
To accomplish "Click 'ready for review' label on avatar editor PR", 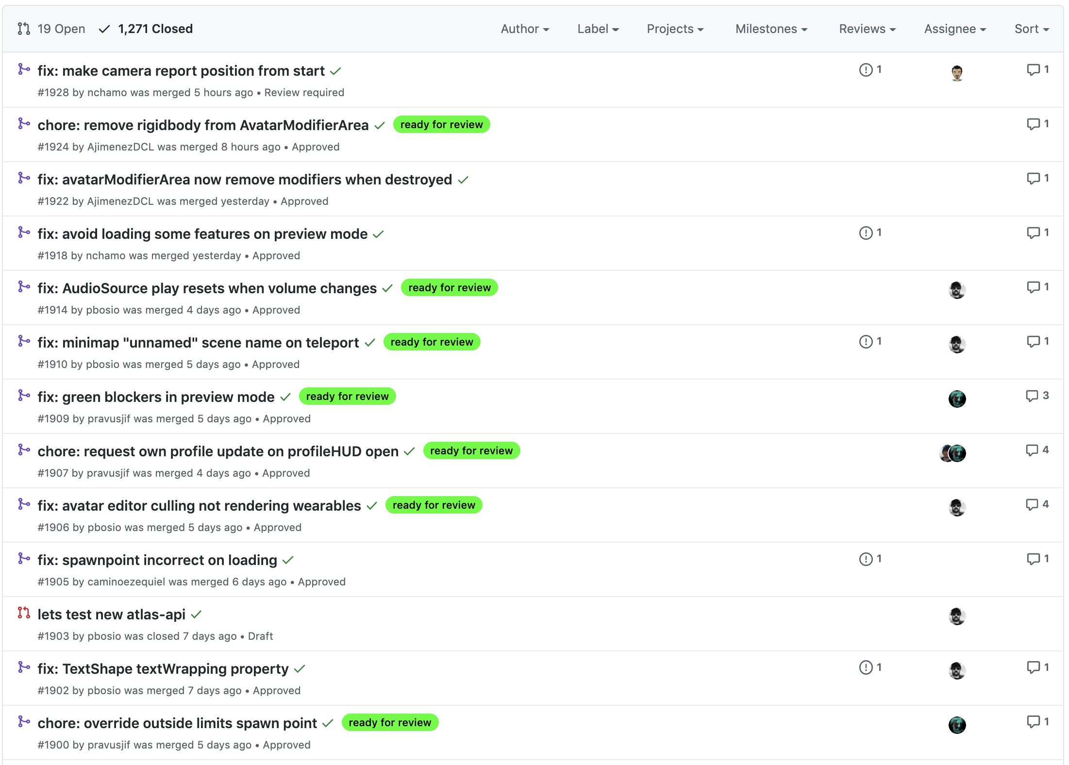I will point(434,505).
